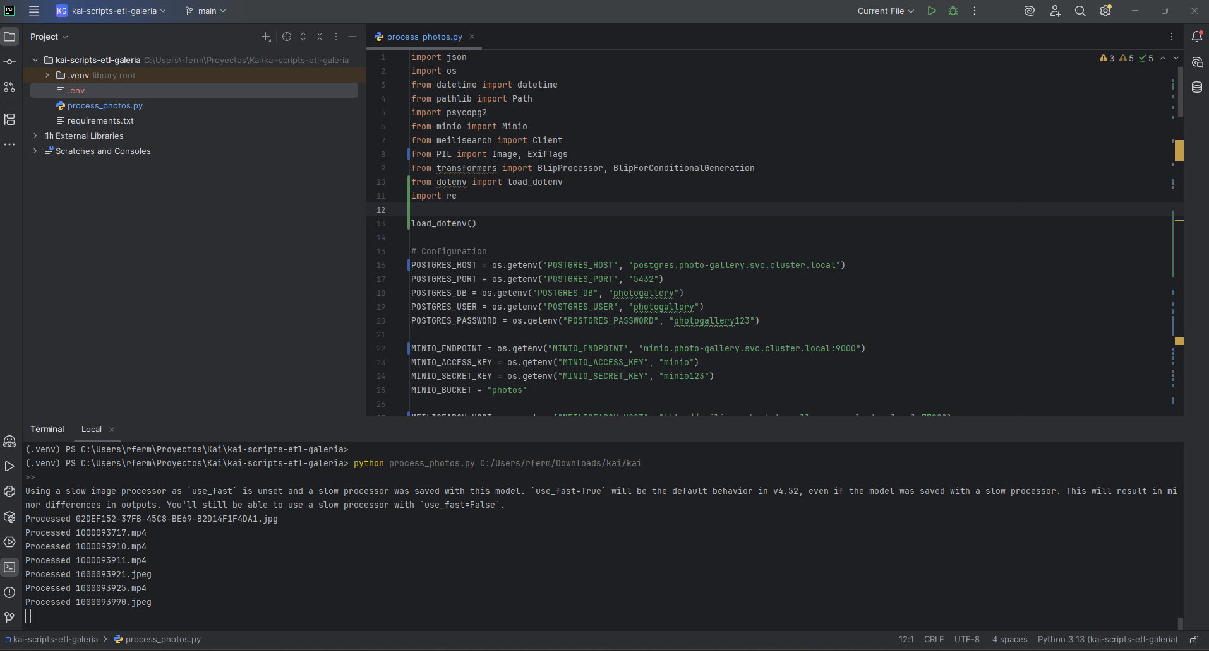Open the Problems tool window

tap(9, 592)
